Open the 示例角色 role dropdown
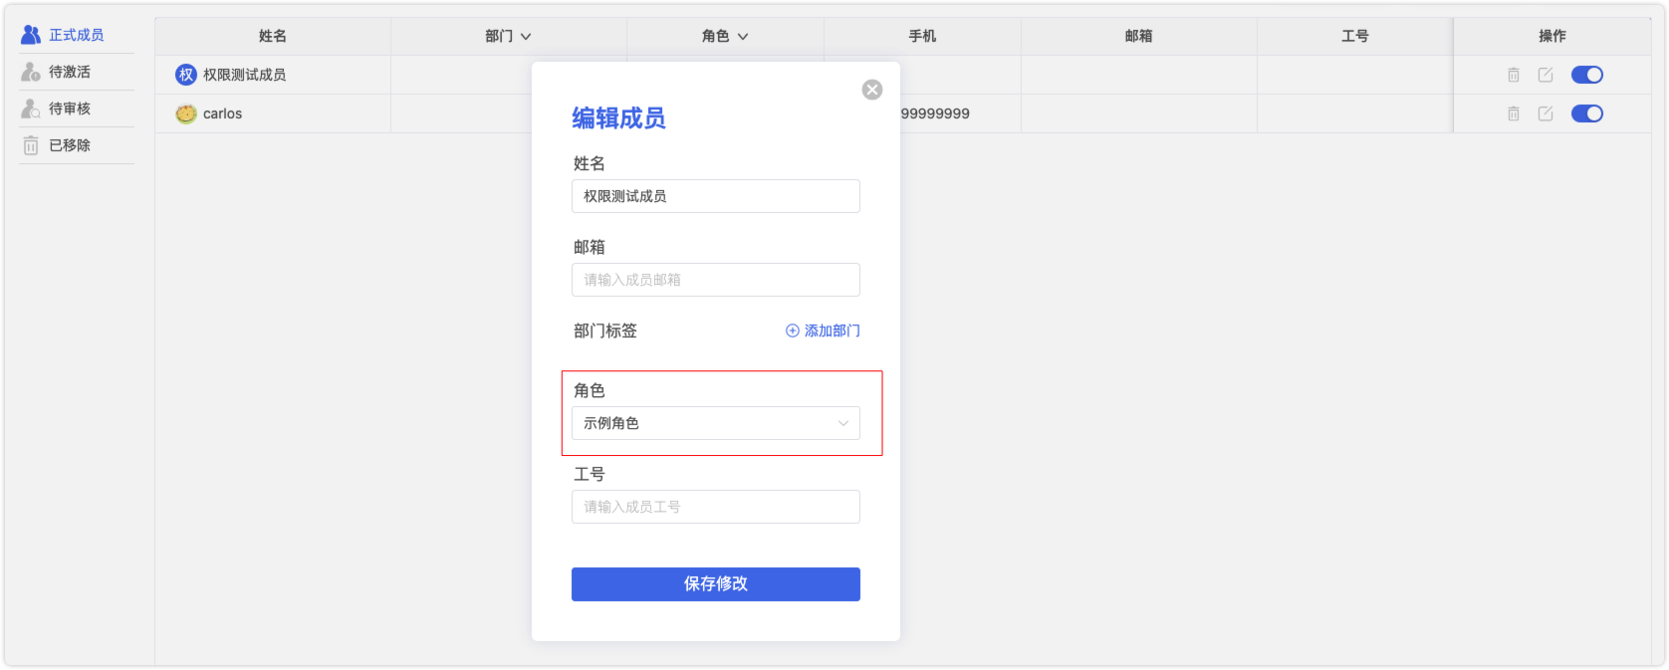The height and width of the screenshot is (670, 1669). coord(716,423)
